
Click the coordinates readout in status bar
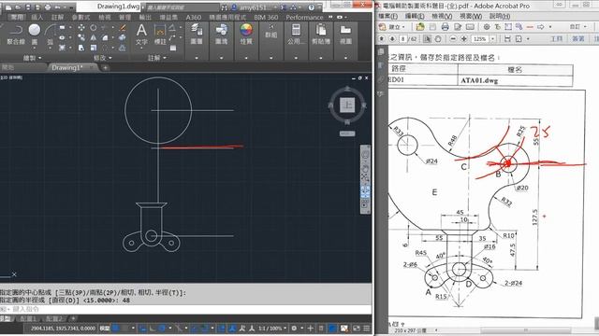pyautogui.click(x=63, y=328)
